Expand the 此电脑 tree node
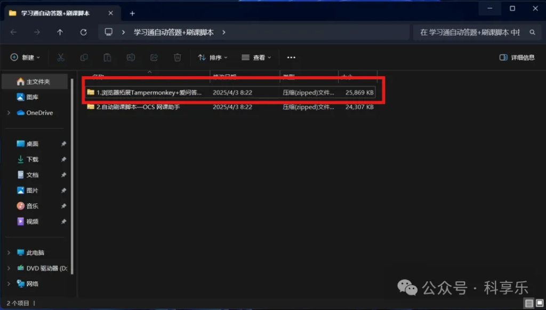 click(9, 252)
